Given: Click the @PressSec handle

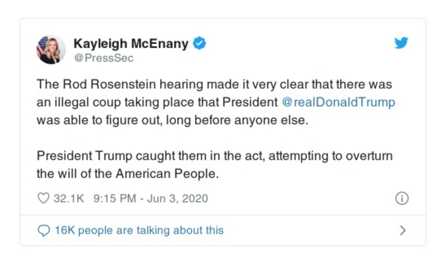Looking at the screenshot, I should coord(103,58).
